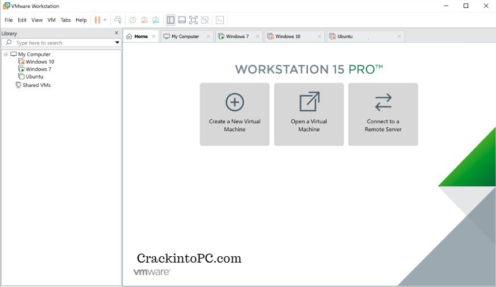Click Create a New Virtual Machine tile
The width and height of the screenshot is (496, 287).
point(235,114)
